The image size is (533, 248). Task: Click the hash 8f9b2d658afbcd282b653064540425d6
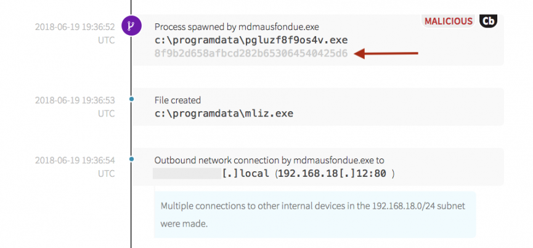click(251, 53)
